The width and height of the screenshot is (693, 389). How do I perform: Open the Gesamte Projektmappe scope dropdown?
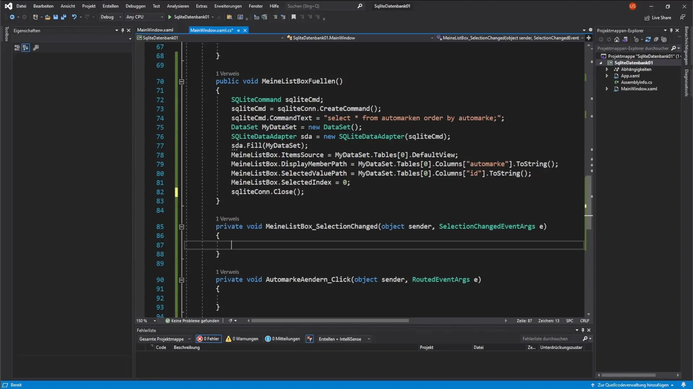[165, 339]
